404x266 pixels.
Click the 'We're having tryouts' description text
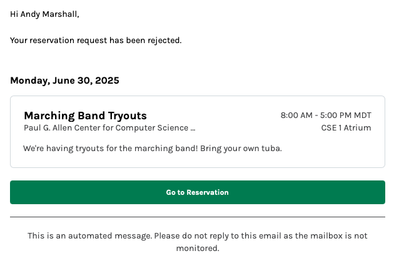point(64,149)
